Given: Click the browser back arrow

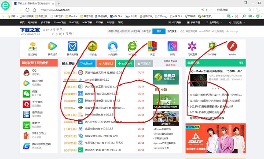Looking at the screenshot, I should 14,10.
